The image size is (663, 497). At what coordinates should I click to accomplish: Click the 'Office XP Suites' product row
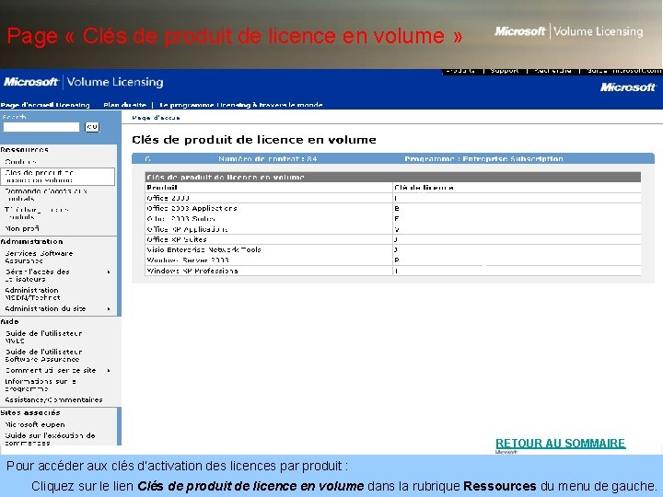click(393, 239)
